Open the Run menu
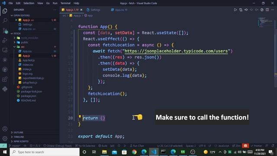 pyautogui.click(x=55, y=3)
